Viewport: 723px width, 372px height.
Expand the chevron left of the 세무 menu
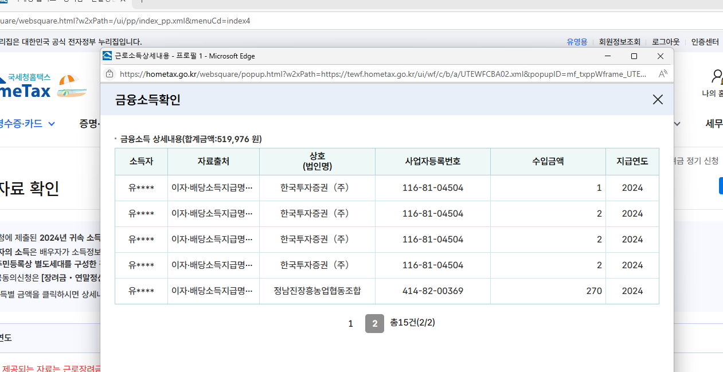coord(677,123)
